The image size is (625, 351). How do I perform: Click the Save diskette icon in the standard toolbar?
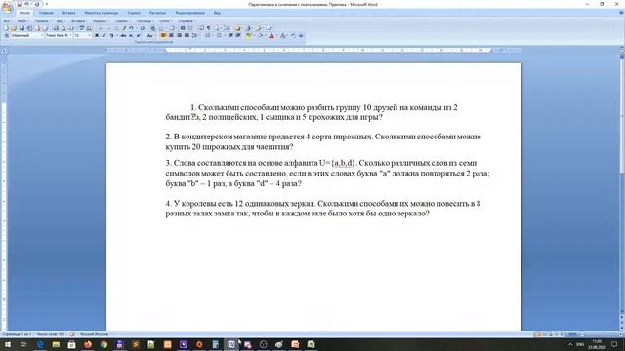(21, 28)
